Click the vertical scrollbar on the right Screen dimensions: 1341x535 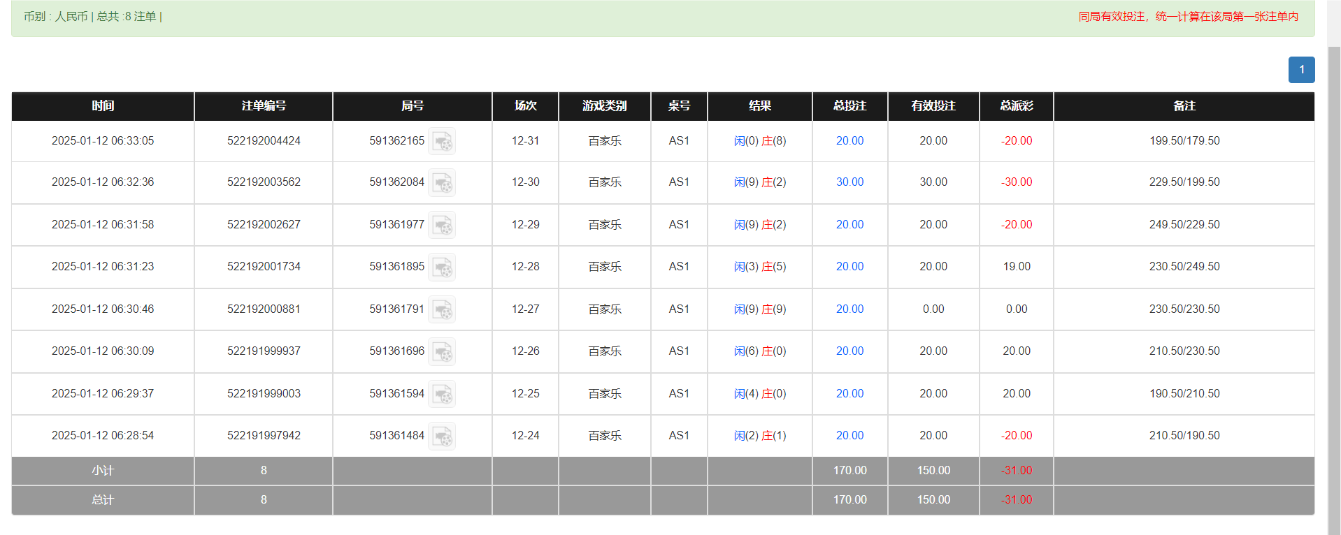pos(1334,279)
